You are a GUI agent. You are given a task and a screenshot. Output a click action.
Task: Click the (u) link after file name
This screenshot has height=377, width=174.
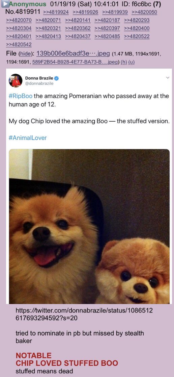point(132,62)
